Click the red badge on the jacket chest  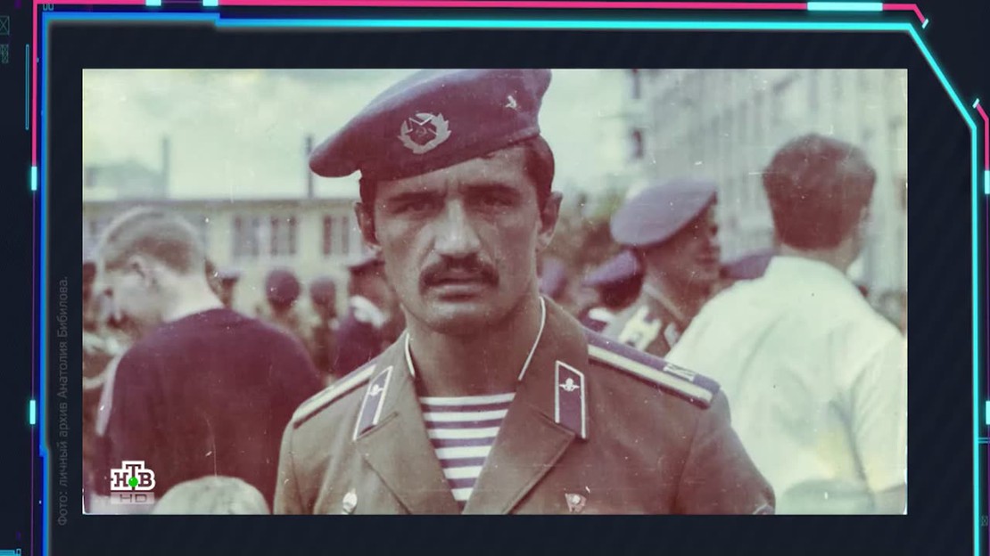[x=574, y=502]
